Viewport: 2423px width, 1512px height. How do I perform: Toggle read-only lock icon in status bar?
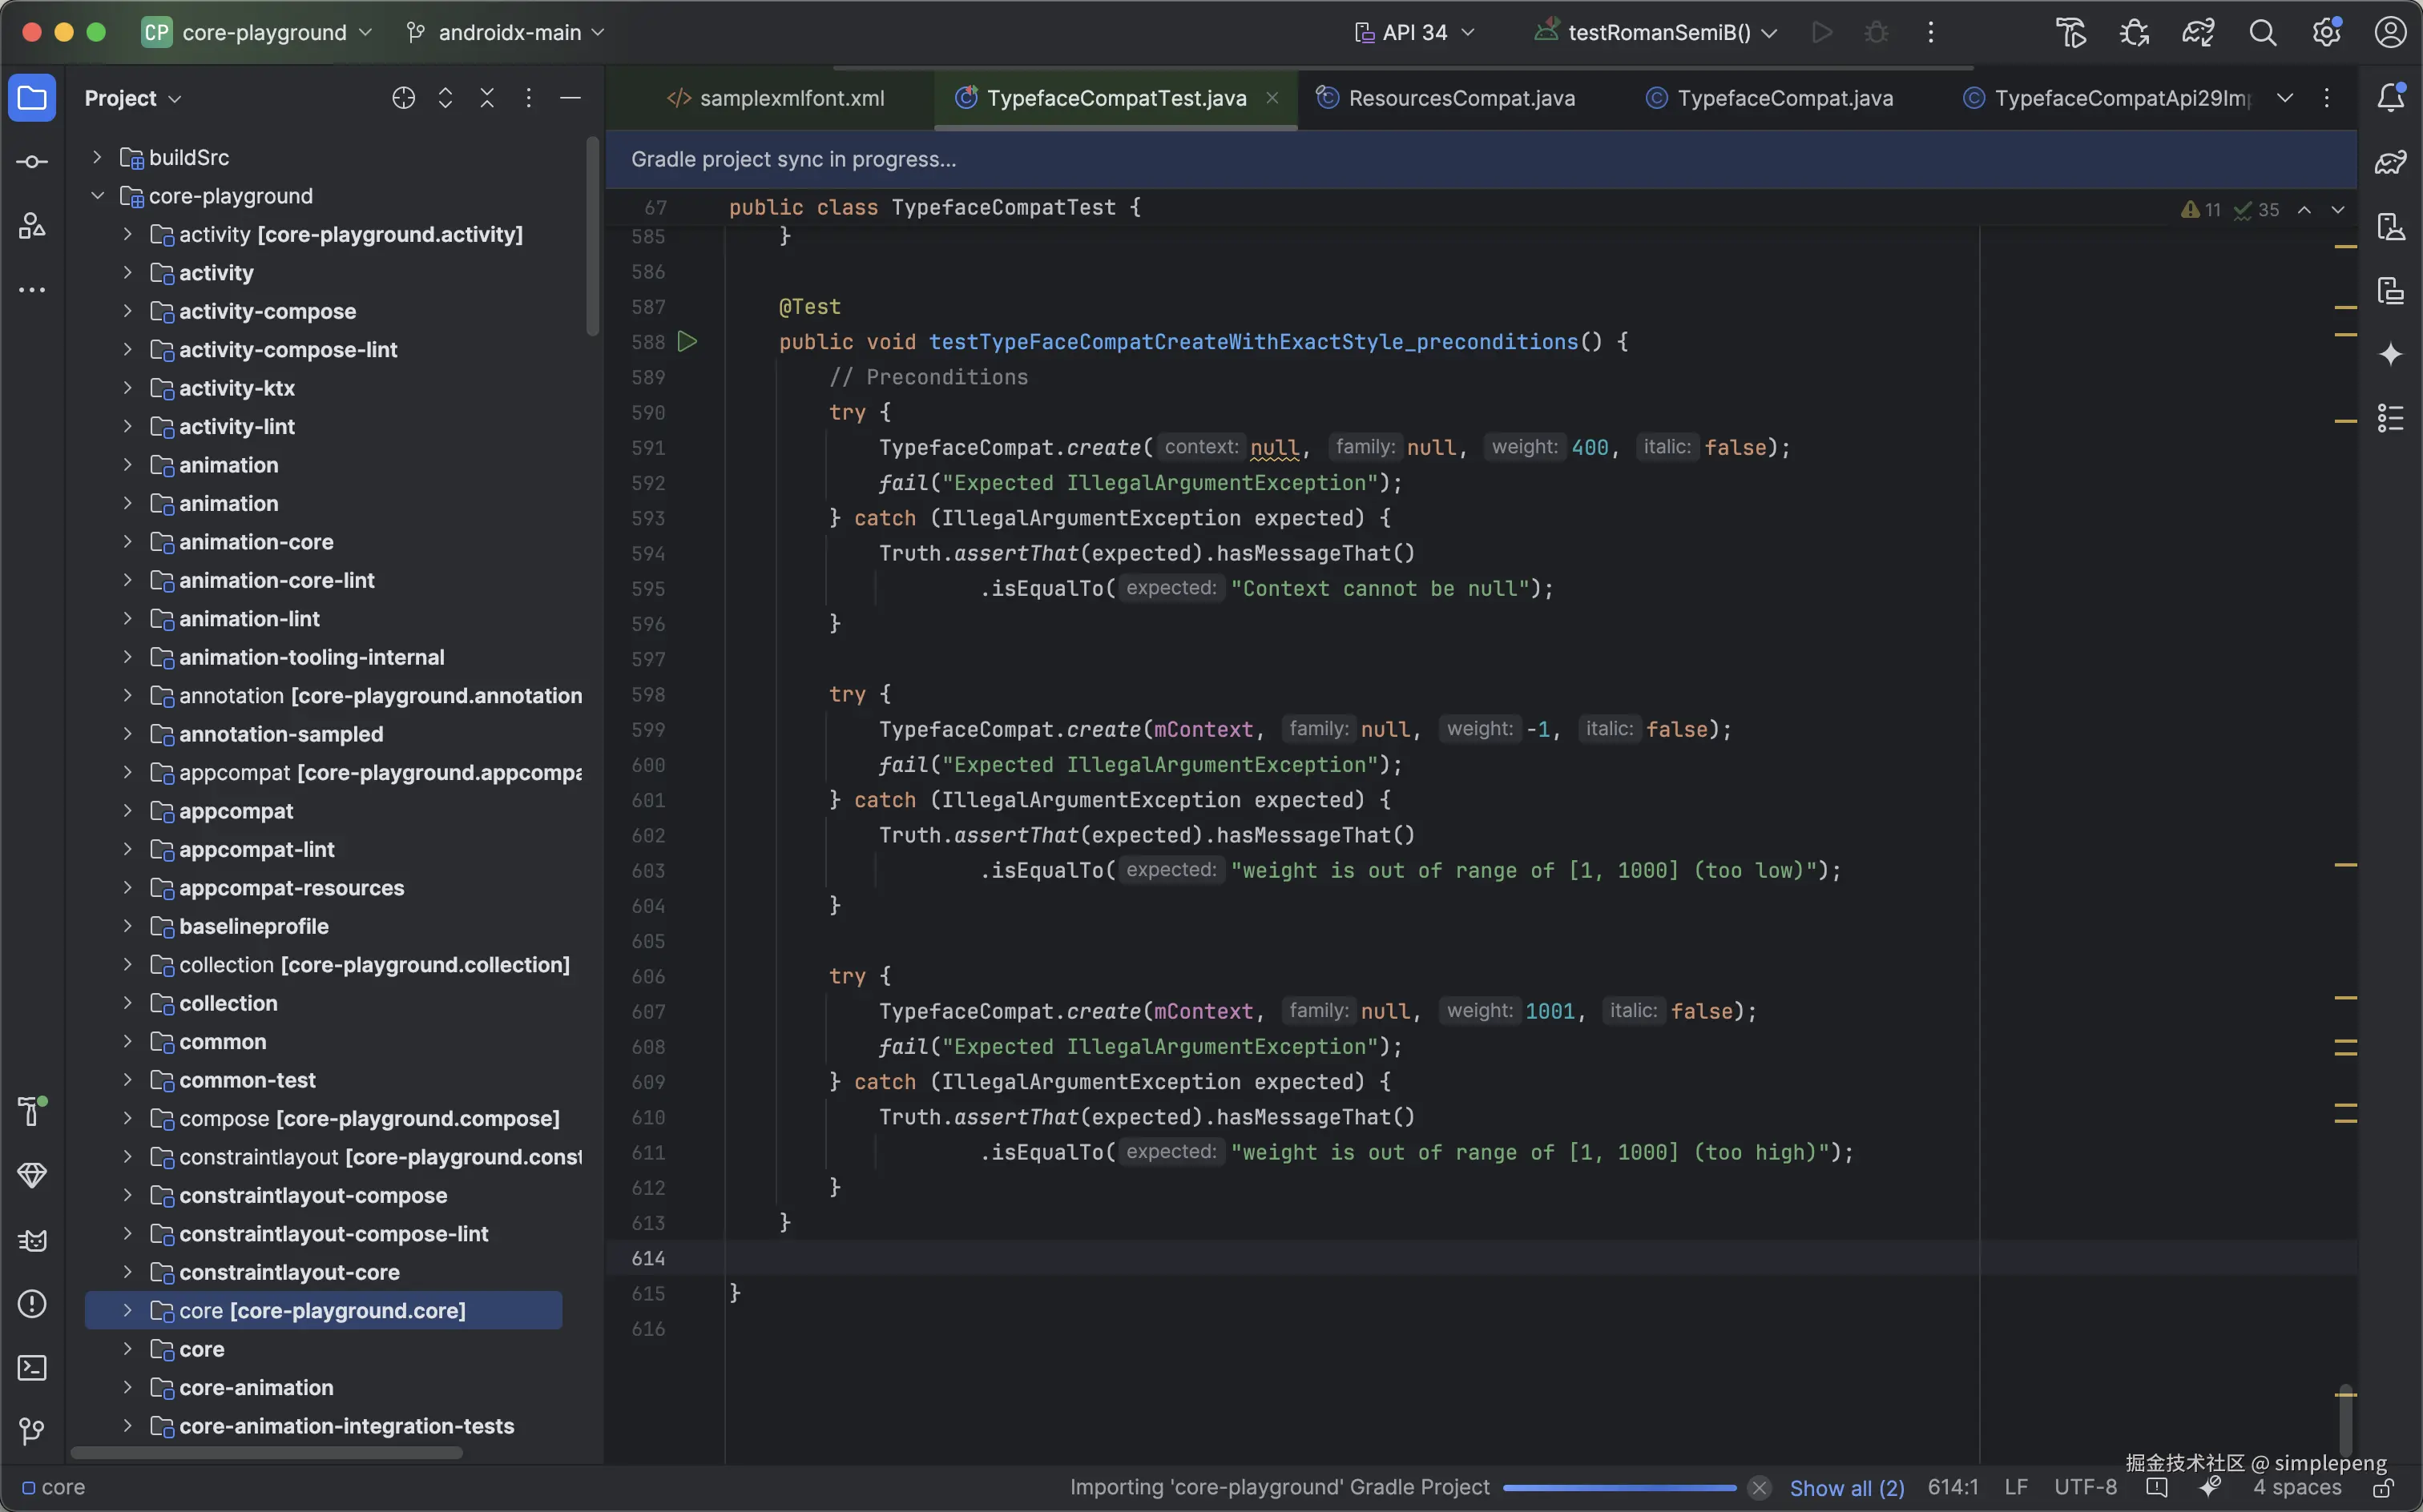2383,1489
